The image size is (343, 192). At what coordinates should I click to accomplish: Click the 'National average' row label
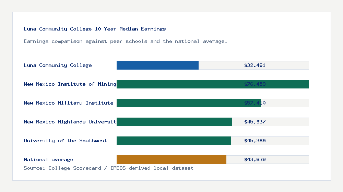(x=48, y=159)
